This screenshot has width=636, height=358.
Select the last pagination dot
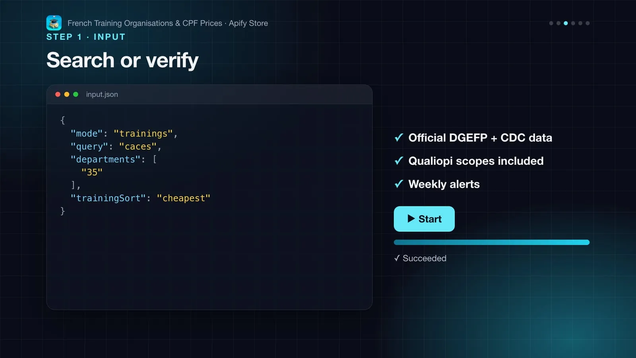[x=588, y=23]
